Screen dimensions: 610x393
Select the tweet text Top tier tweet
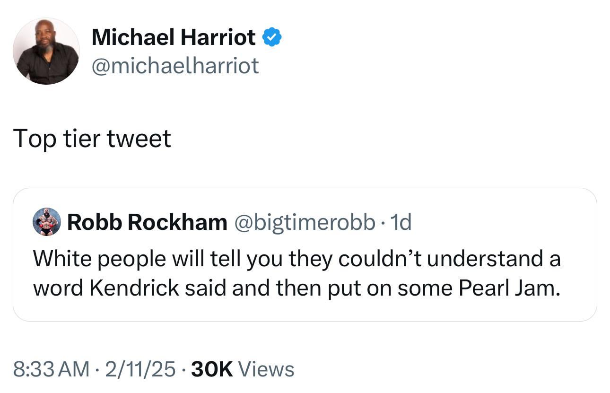click(93, 139)
